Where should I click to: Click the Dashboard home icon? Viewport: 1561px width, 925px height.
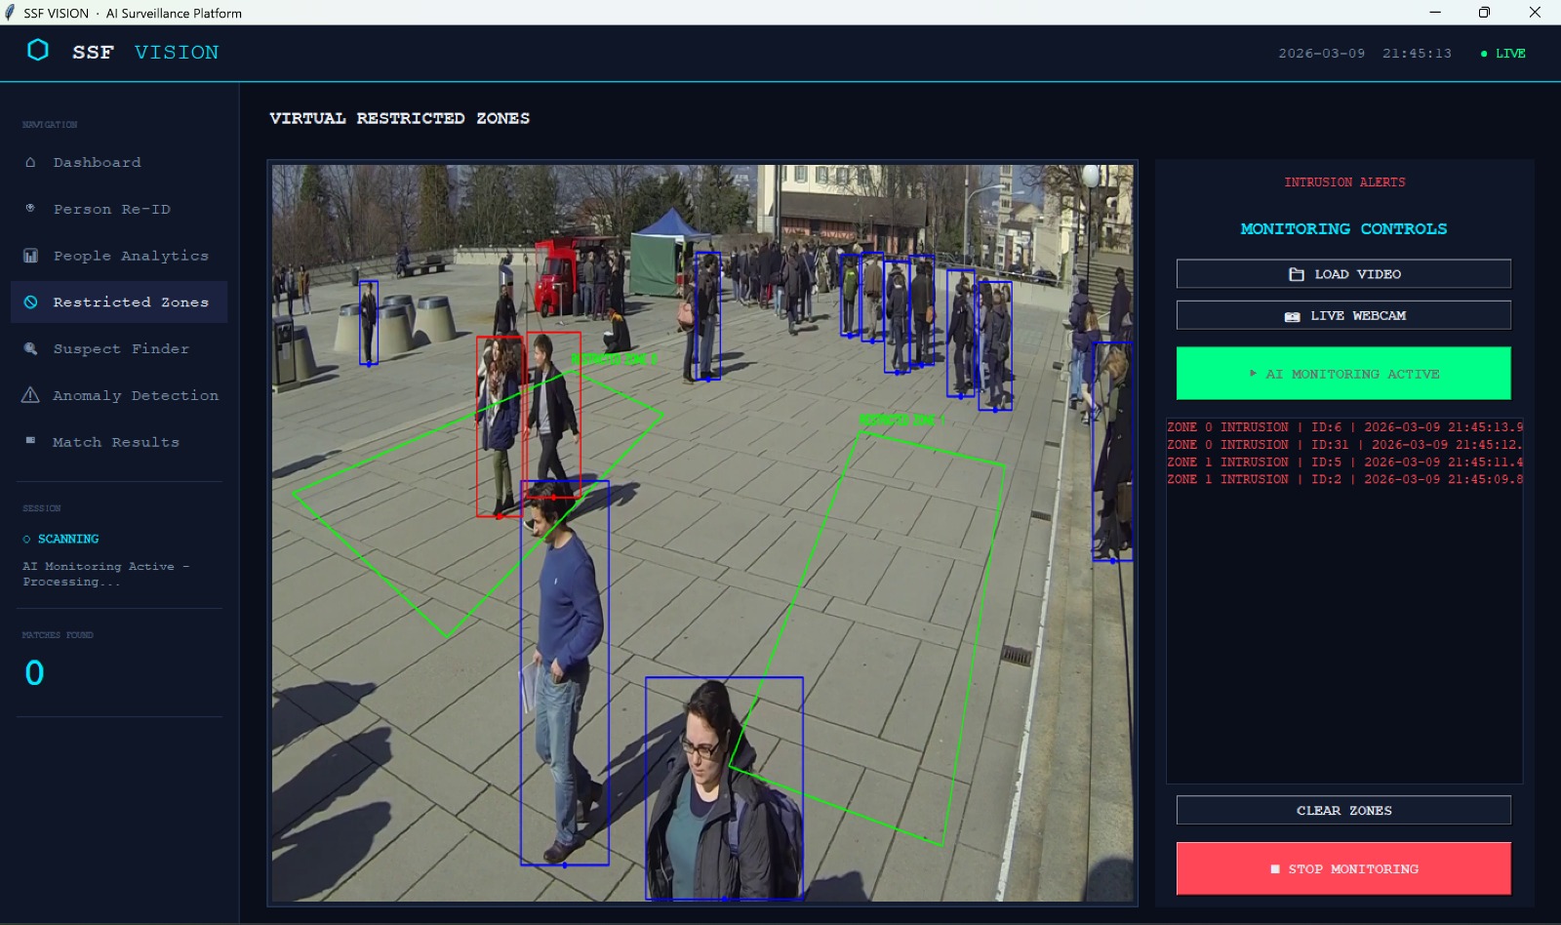(28, 162)
